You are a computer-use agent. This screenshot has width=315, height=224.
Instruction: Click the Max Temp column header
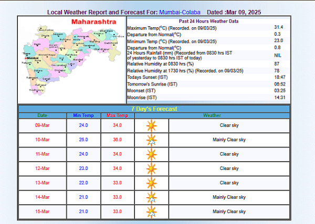click(x=117, y=115)
